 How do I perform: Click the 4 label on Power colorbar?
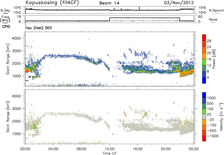tap(208, 77)
